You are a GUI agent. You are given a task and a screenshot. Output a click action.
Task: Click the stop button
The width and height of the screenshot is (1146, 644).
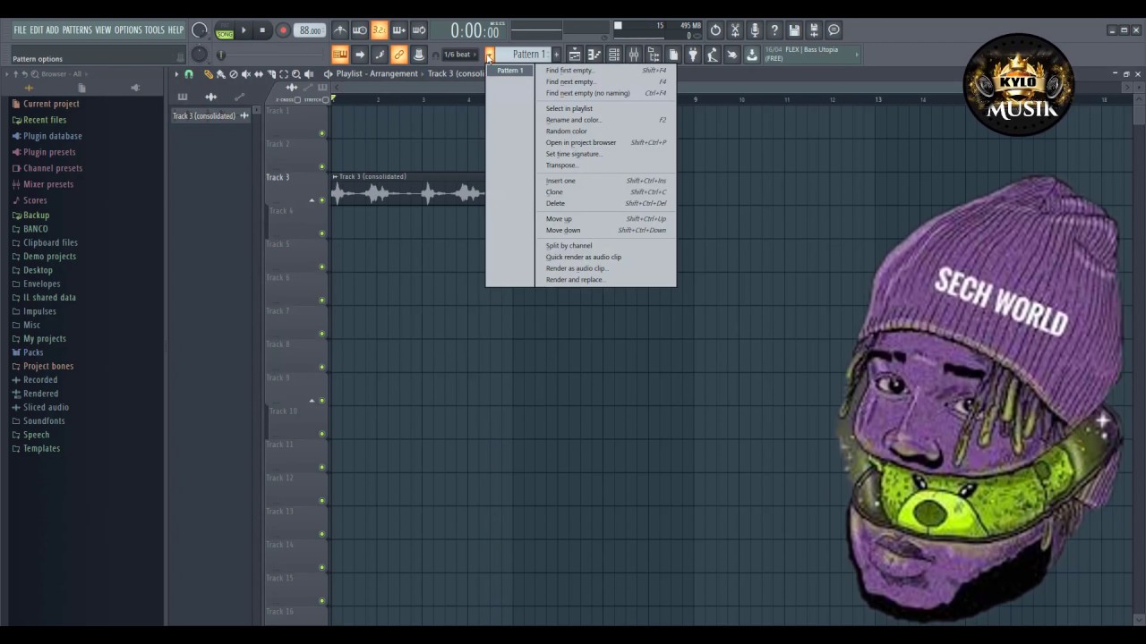pos(262,30)
